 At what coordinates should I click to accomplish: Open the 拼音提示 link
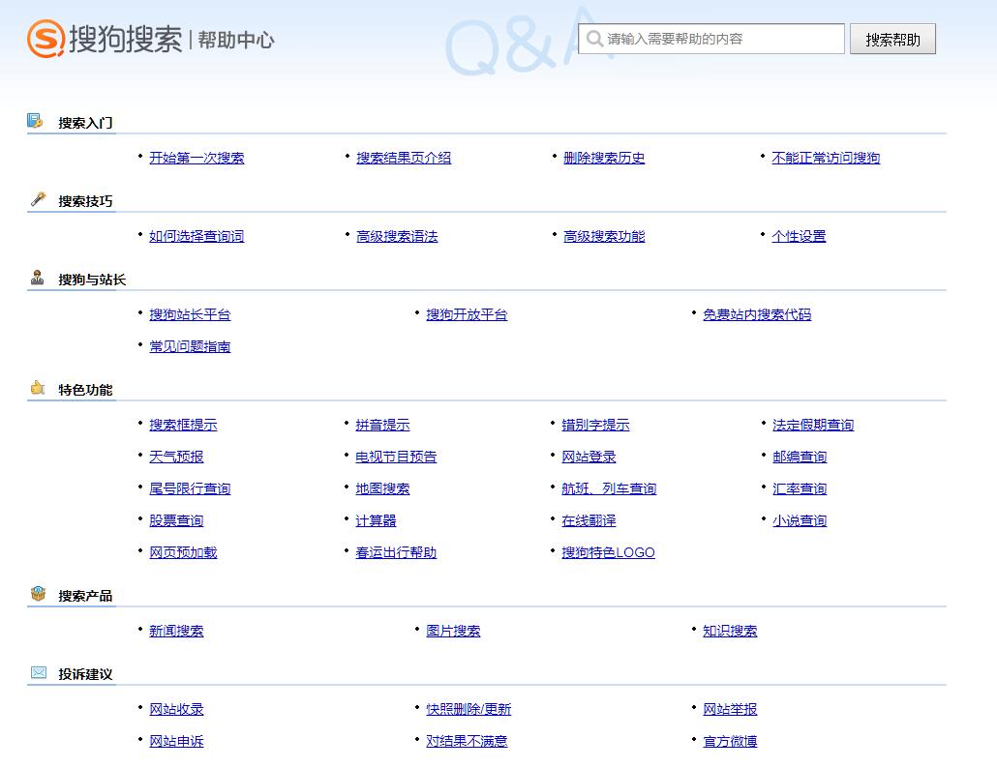tap(382, 425)
